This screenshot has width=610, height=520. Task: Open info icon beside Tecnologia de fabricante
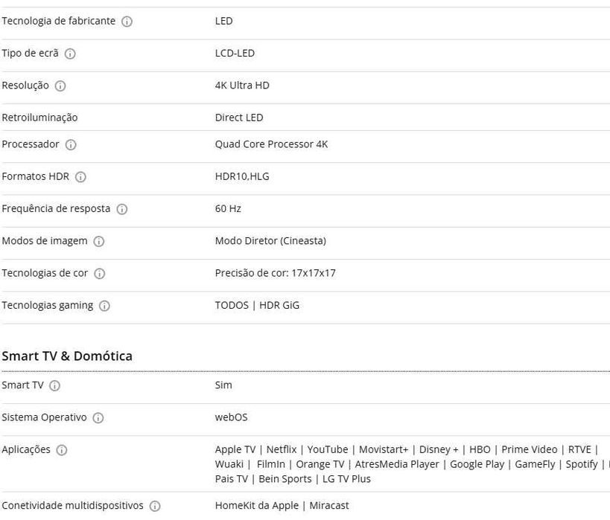(x=127, y=22)
